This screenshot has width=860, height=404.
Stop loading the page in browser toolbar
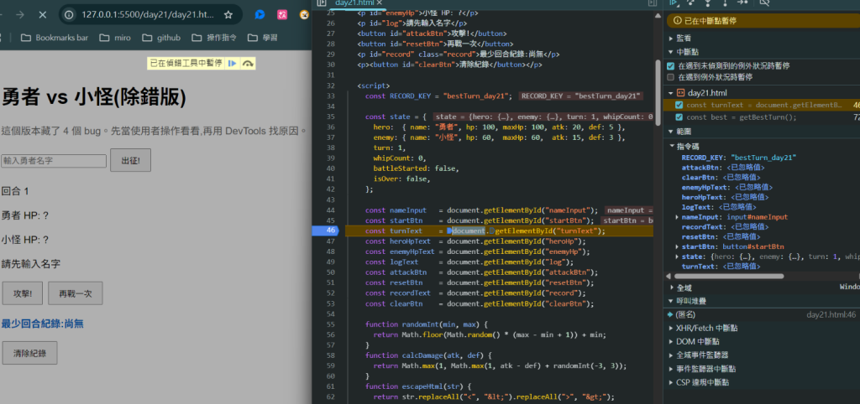43,15
